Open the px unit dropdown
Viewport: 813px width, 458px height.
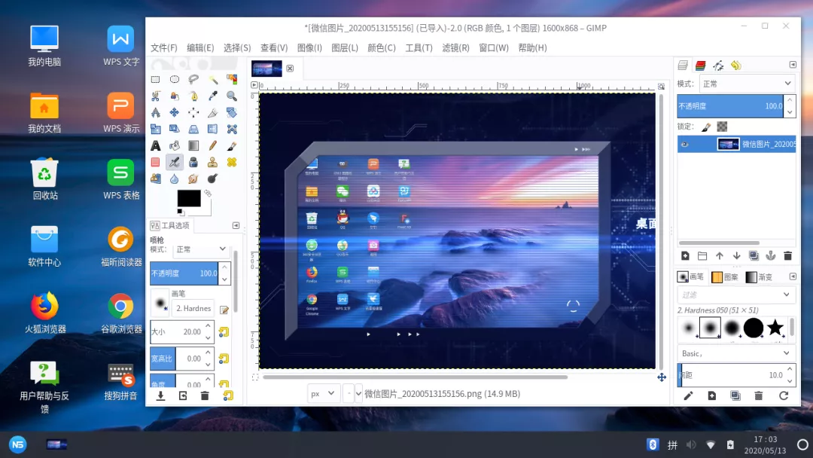322,394
